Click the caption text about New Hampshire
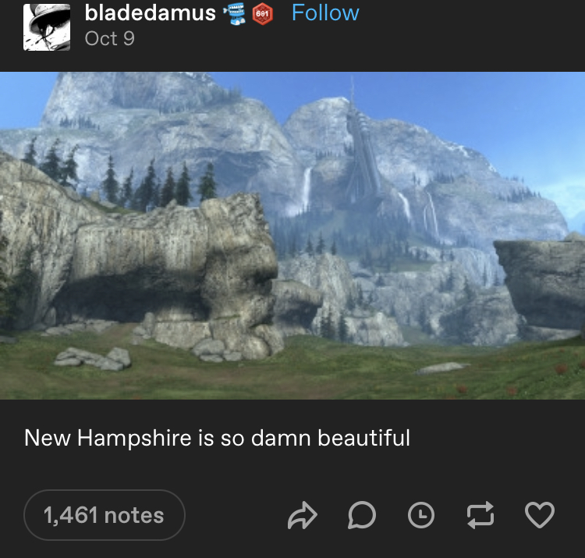This screenshot has height=558, width=585. coord(217,438)
